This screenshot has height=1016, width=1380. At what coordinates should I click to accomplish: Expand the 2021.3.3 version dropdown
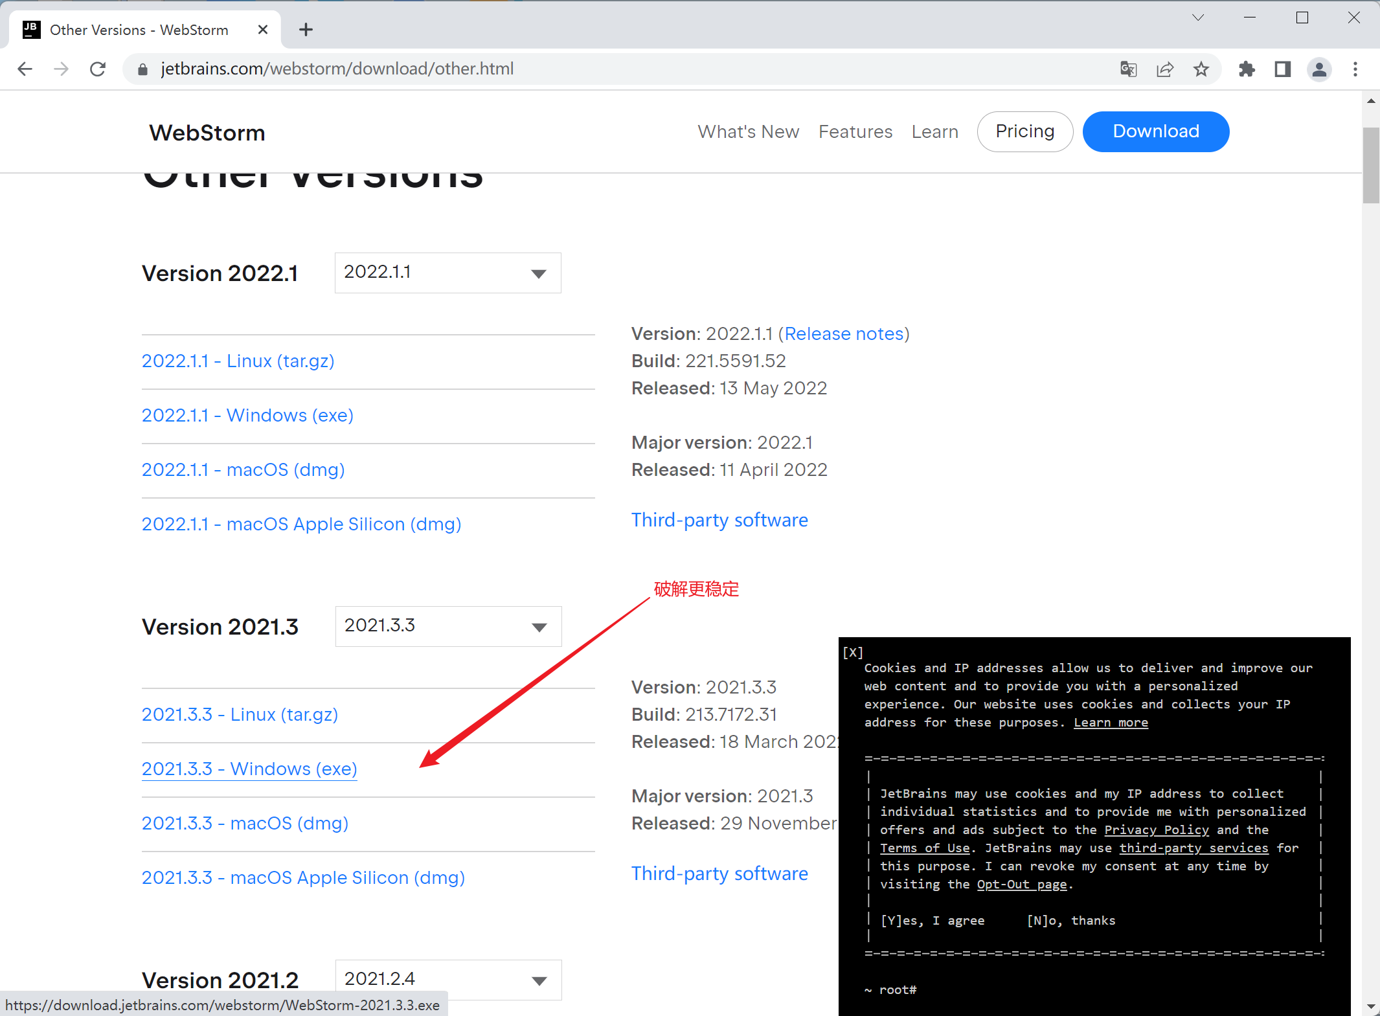(x=448, y=626)
